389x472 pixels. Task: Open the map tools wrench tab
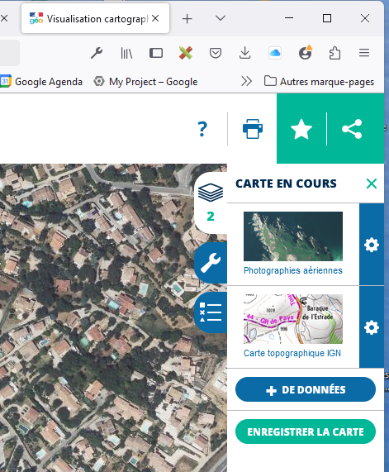(211, 263)
